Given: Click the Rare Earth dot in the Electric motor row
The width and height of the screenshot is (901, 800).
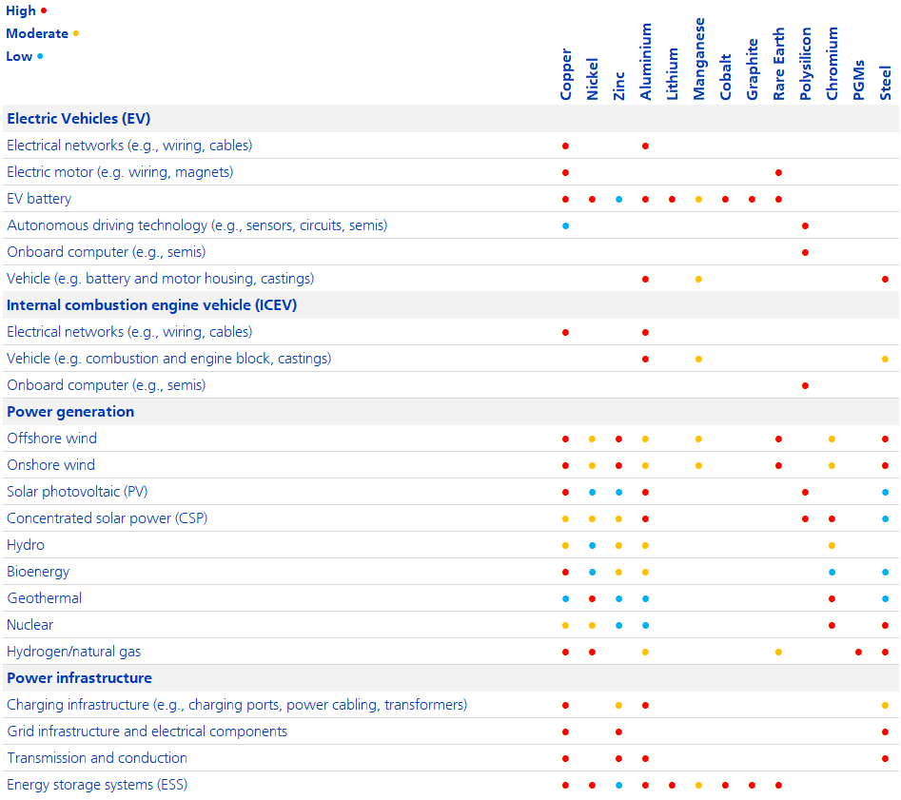Looking at the screenshot, I should tap(779, 172).
